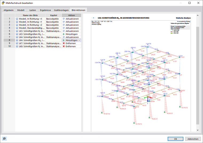
Task: Select 'Modell, In Richtung +X' name cell
Action: click(x=30, y=19)
